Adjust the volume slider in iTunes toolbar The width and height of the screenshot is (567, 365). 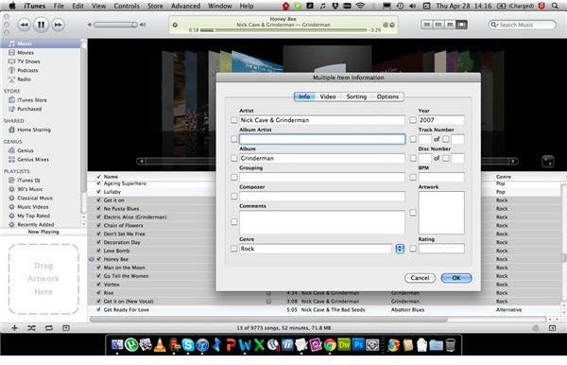click(x=115, y=25)
